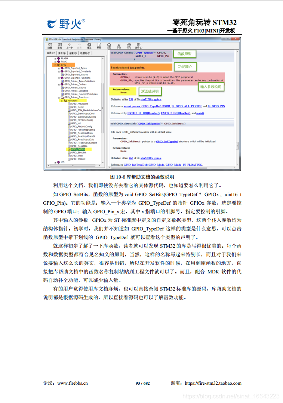Click the 前进 (Forward) arrow icon
This screenshot has width=283, height=403.
80,45
